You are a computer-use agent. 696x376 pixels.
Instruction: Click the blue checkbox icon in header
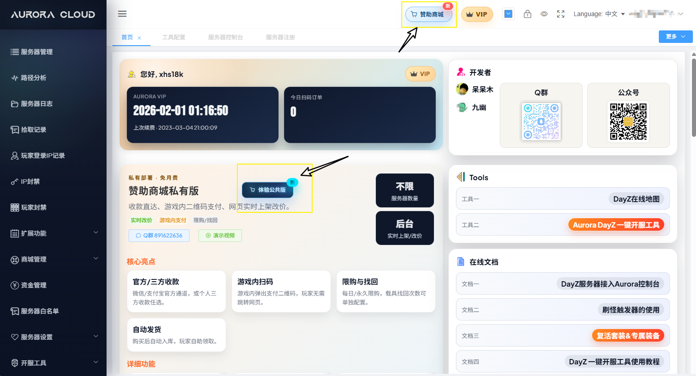508,14
